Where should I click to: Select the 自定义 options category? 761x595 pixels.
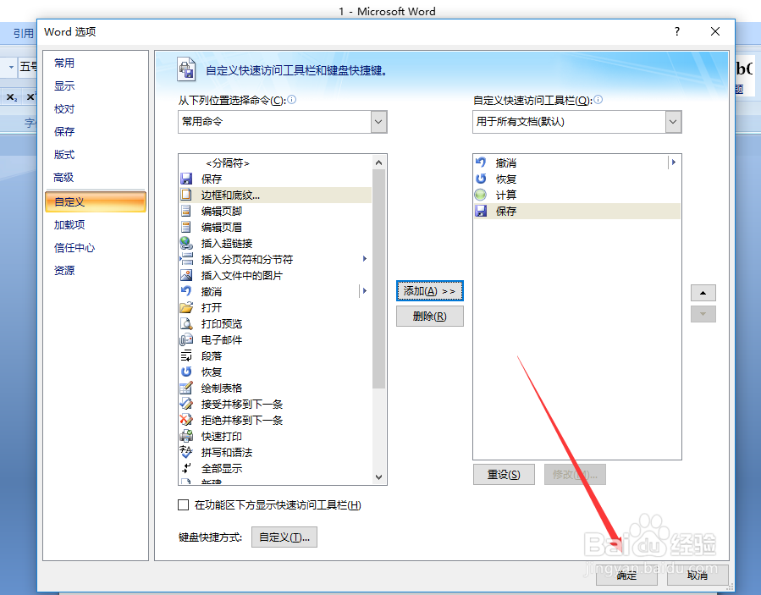pyautogui.click(x=96, y=202)
